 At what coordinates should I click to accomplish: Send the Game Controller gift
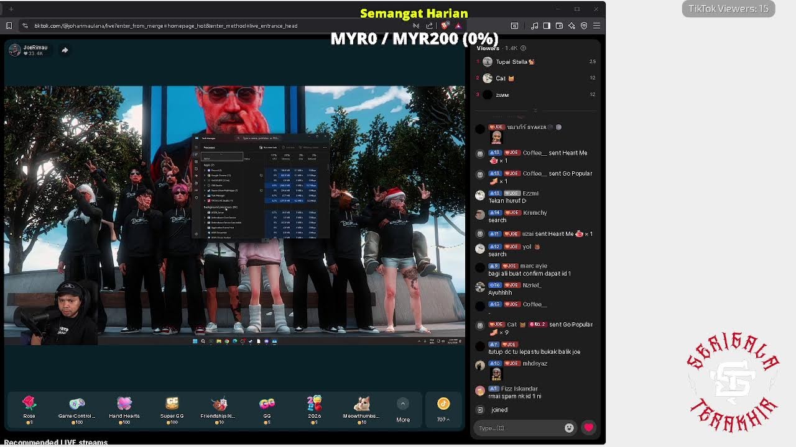(76, 410)
